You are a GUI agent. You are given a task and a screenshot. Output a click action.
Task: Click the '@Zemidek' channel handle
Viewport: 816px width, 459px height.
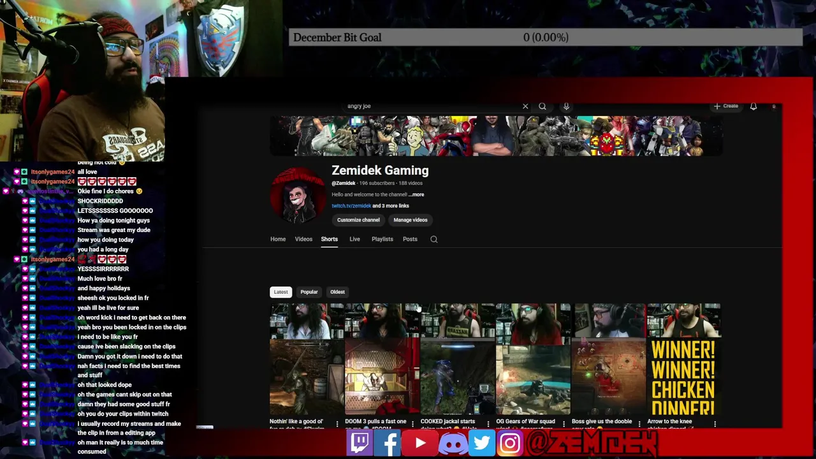click(344, 183)
